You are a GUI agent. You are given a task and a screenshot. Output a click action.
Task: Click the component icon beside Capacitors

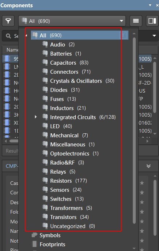45,62
